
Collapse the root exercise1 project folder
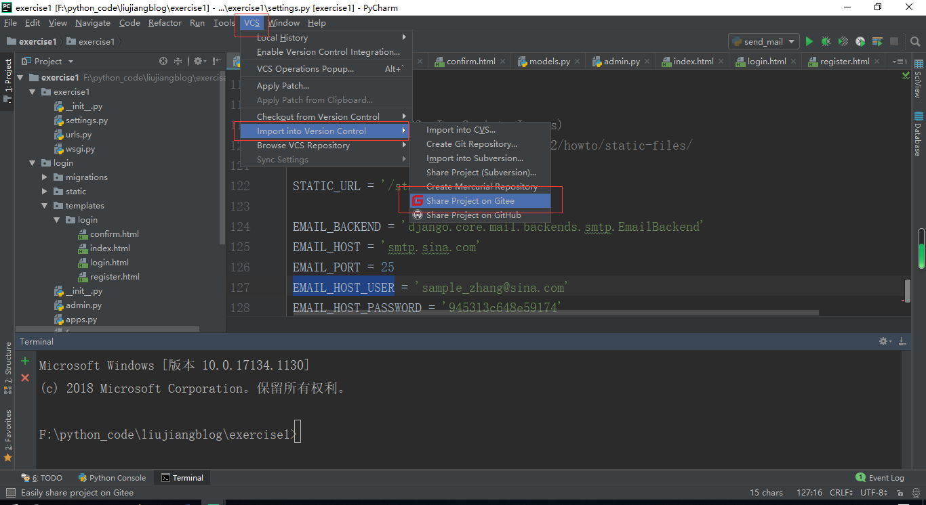point(20,78)
